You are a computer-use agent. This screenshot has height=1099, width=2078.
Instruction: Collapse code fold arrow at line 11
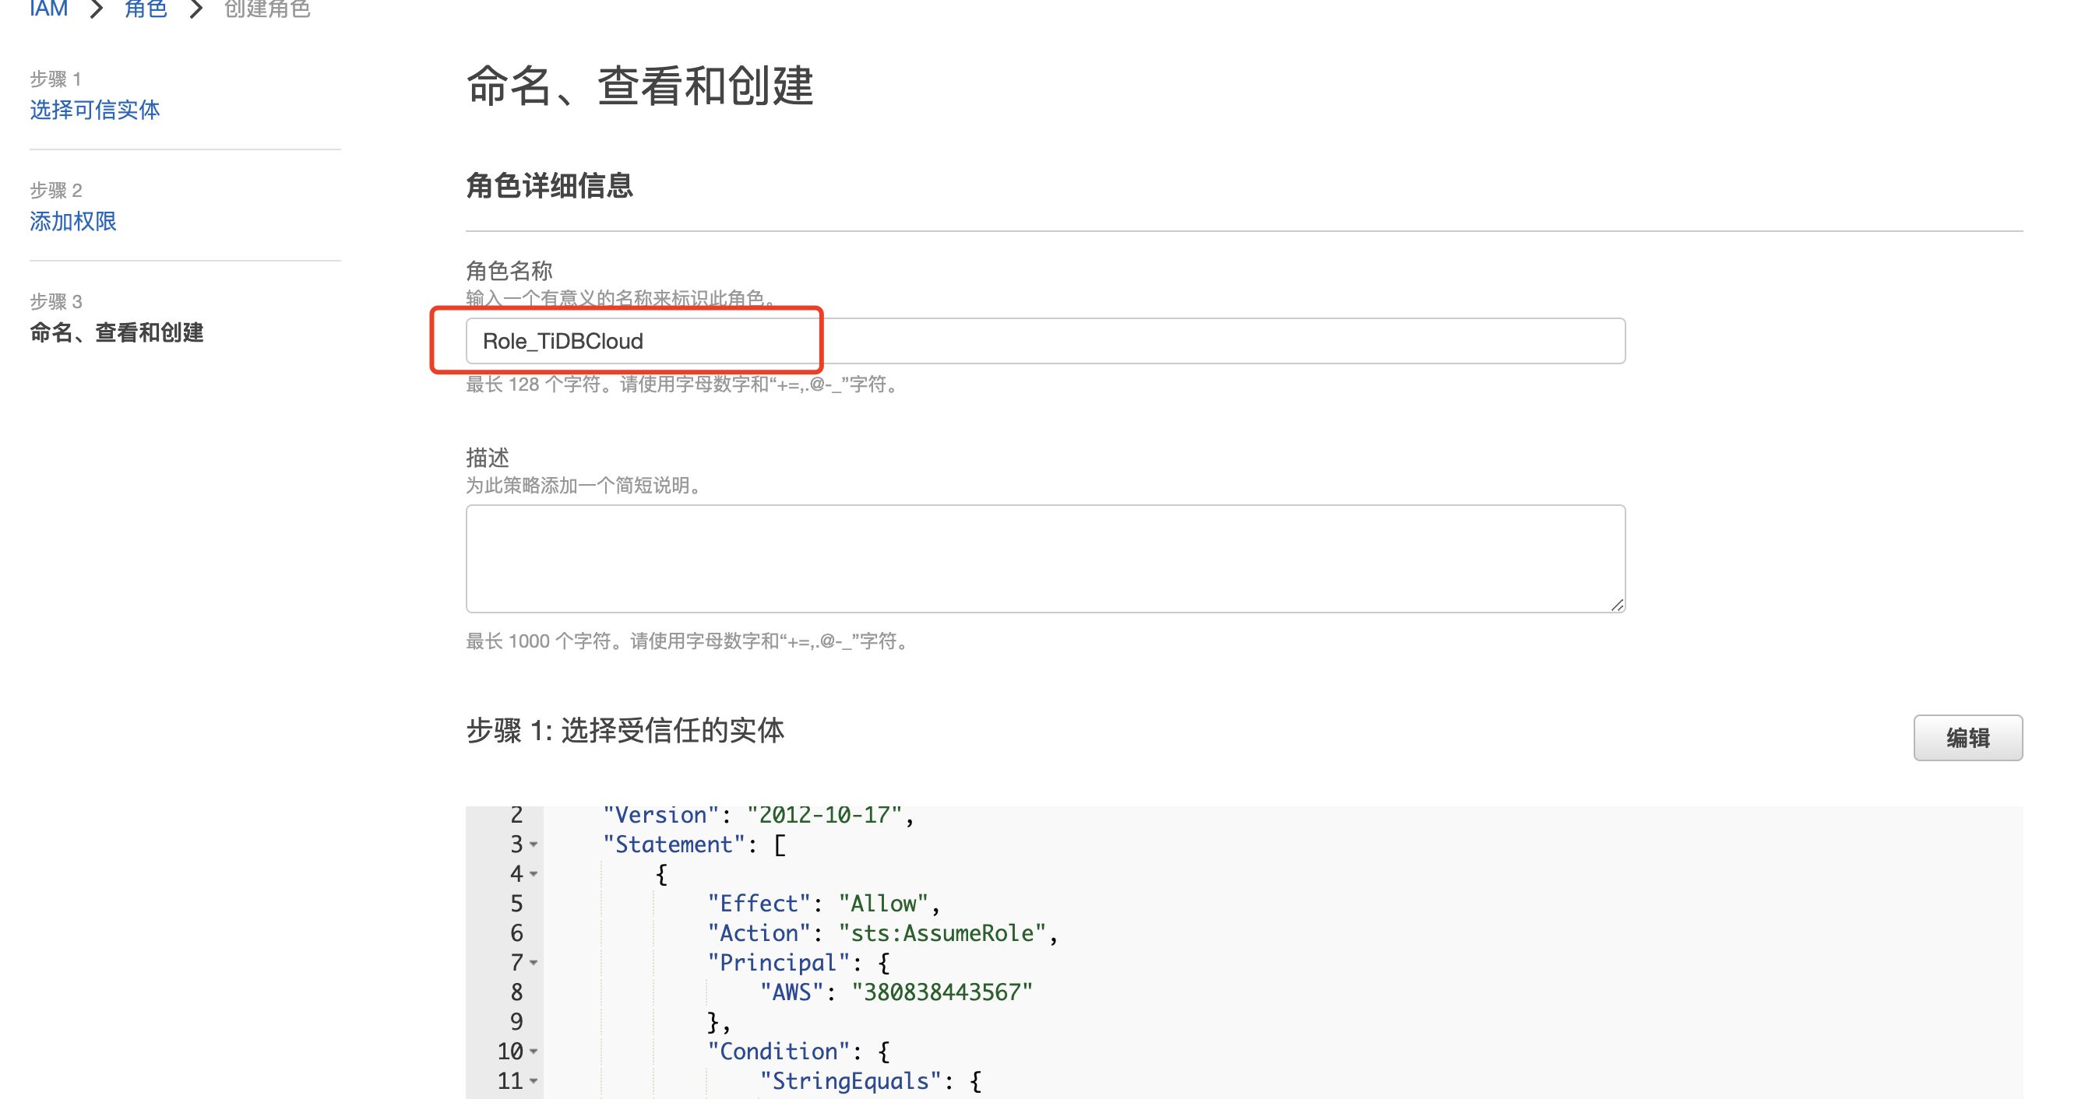[x=534, y=1081]
